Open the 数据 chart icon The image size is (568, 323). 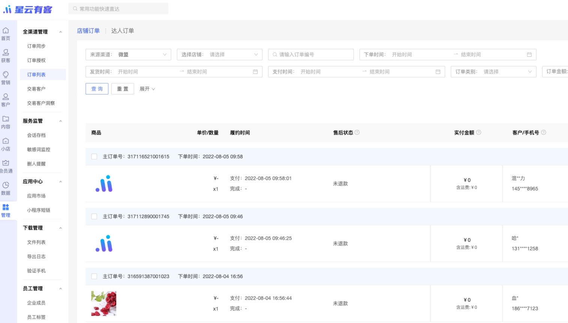click(6, 185)
